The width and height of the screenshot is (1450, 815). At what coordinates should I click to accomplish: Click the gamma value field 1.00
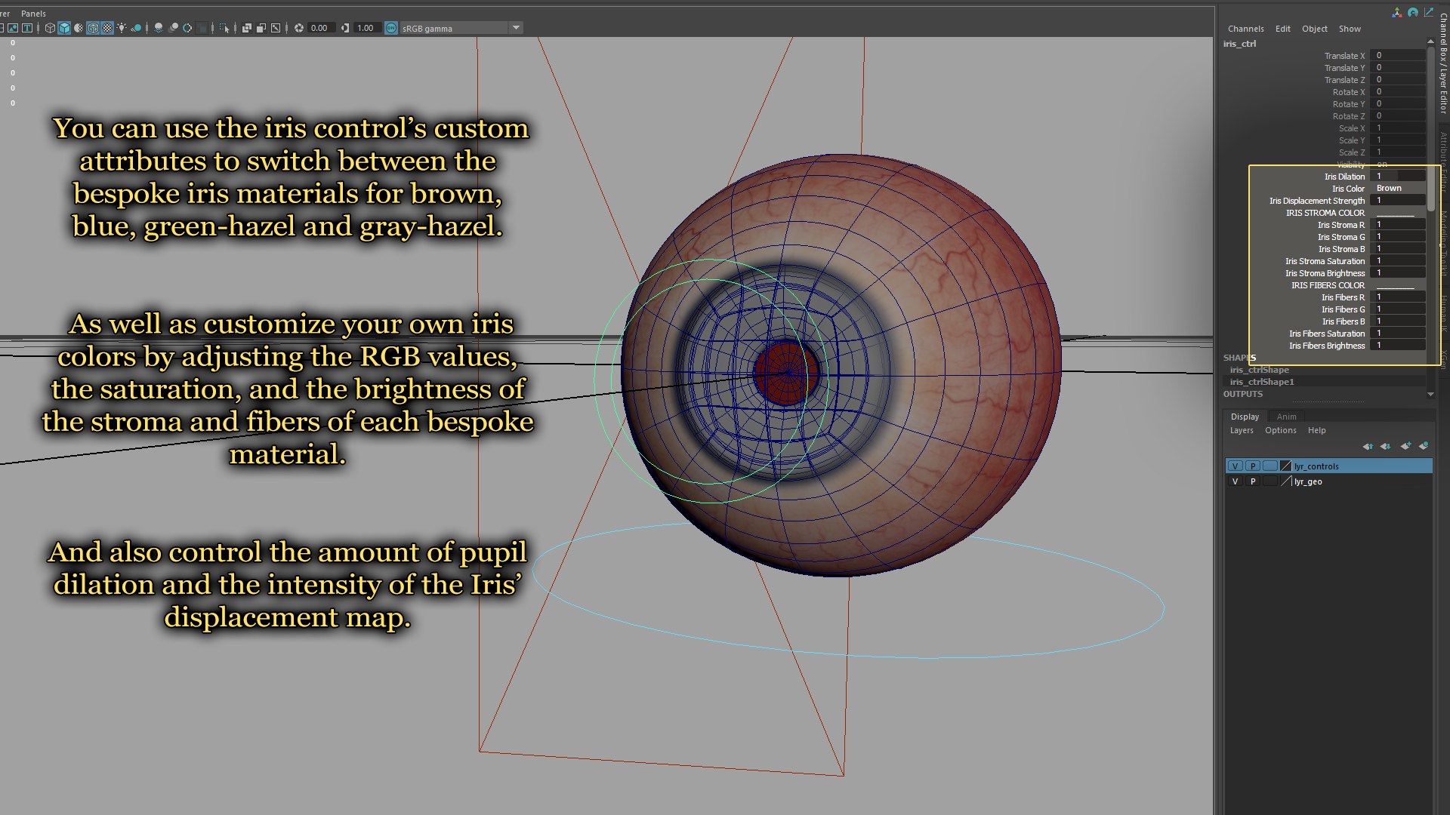(366, 28)
